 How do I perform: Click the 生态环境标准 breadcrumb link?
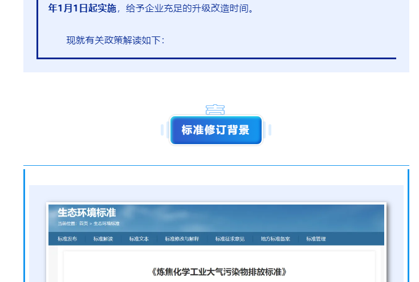click(x=107, y=223)
